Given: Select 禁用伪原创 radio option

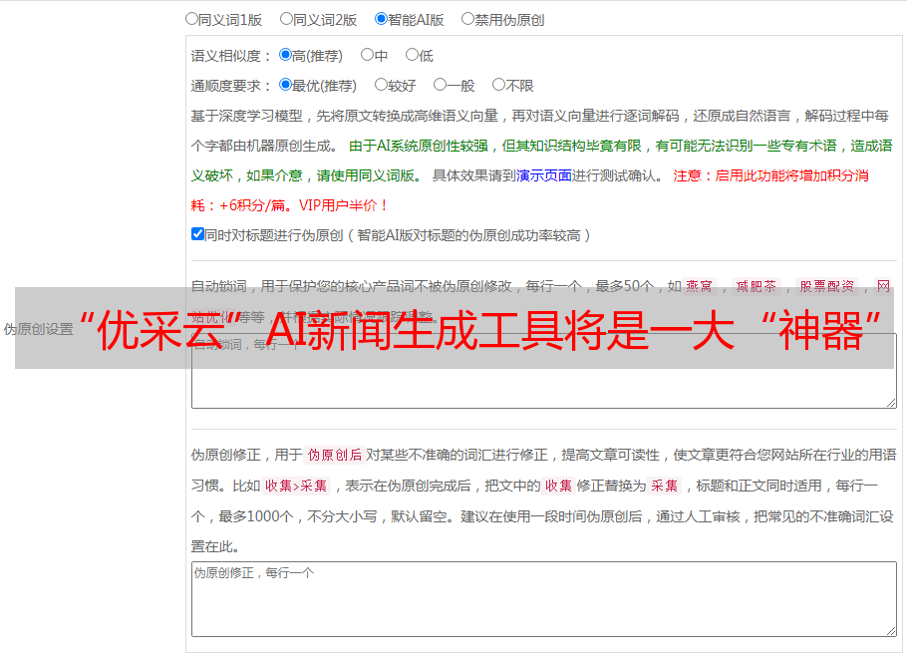Looking at the screenshot, I should coord(467,19).
